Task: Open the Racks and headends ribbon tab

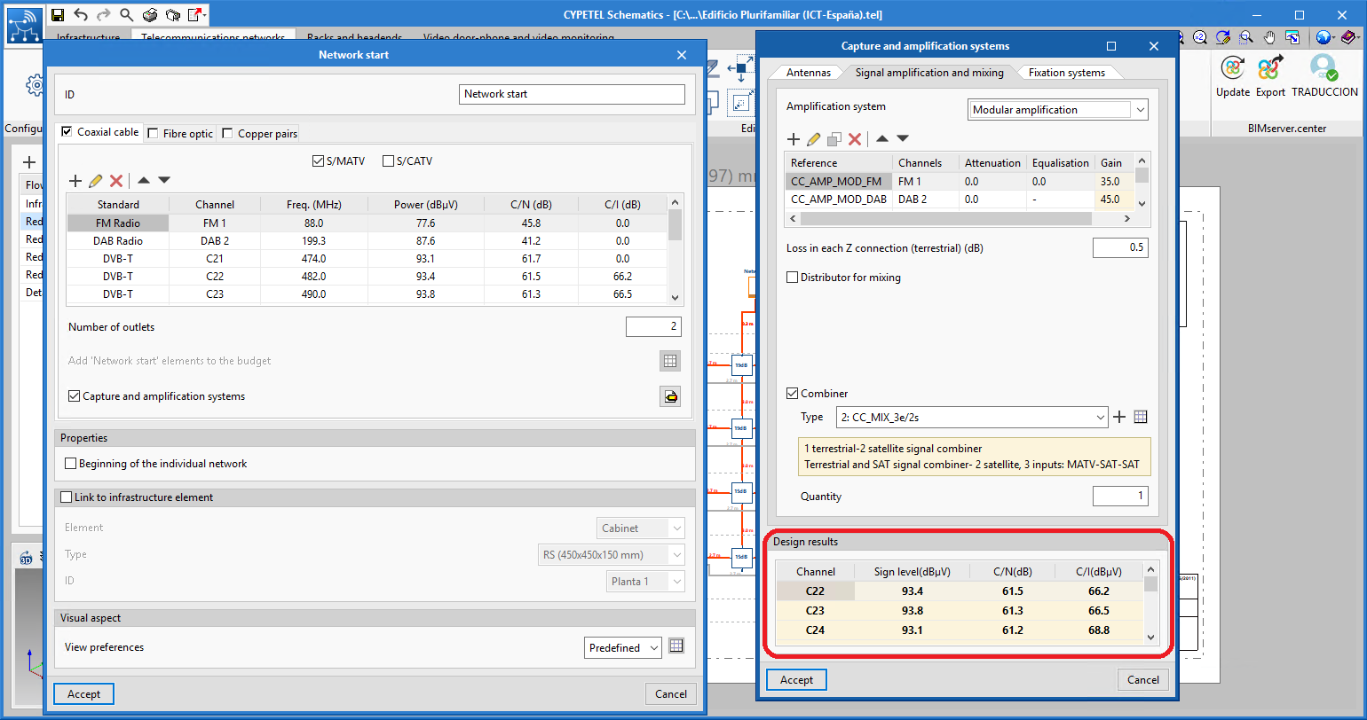Action: point(354,38)
